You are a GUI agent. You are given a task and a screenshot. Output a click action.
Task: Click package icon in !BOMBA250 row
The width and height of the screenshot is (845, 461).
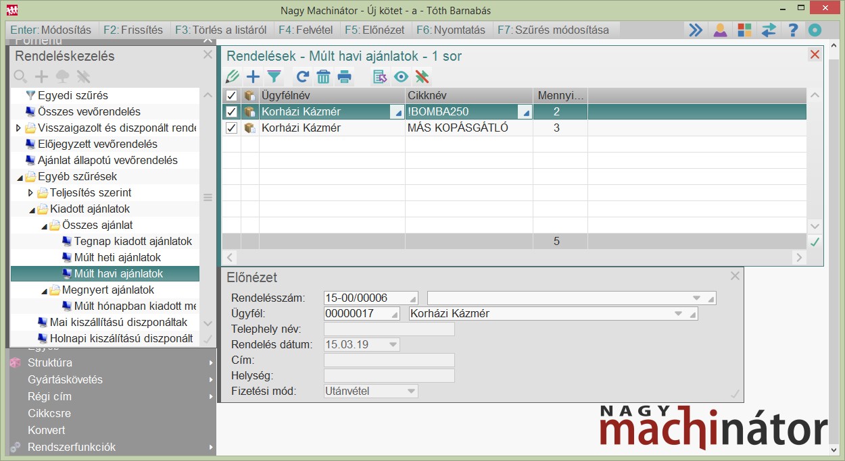click(x=249, y=112)
